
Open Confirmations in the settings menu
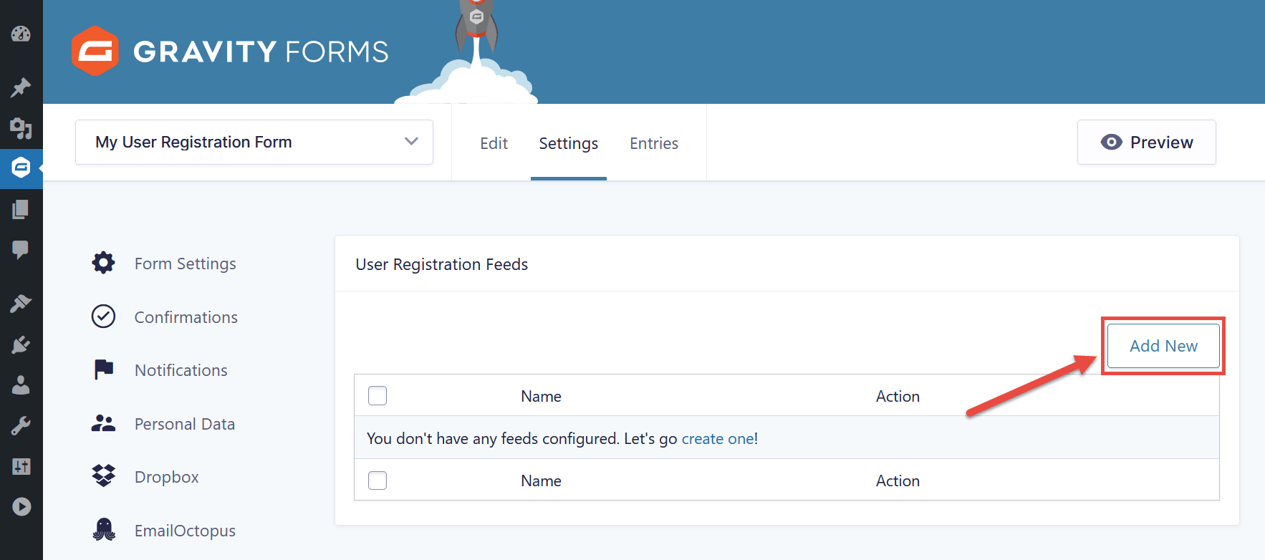point(186,317)
